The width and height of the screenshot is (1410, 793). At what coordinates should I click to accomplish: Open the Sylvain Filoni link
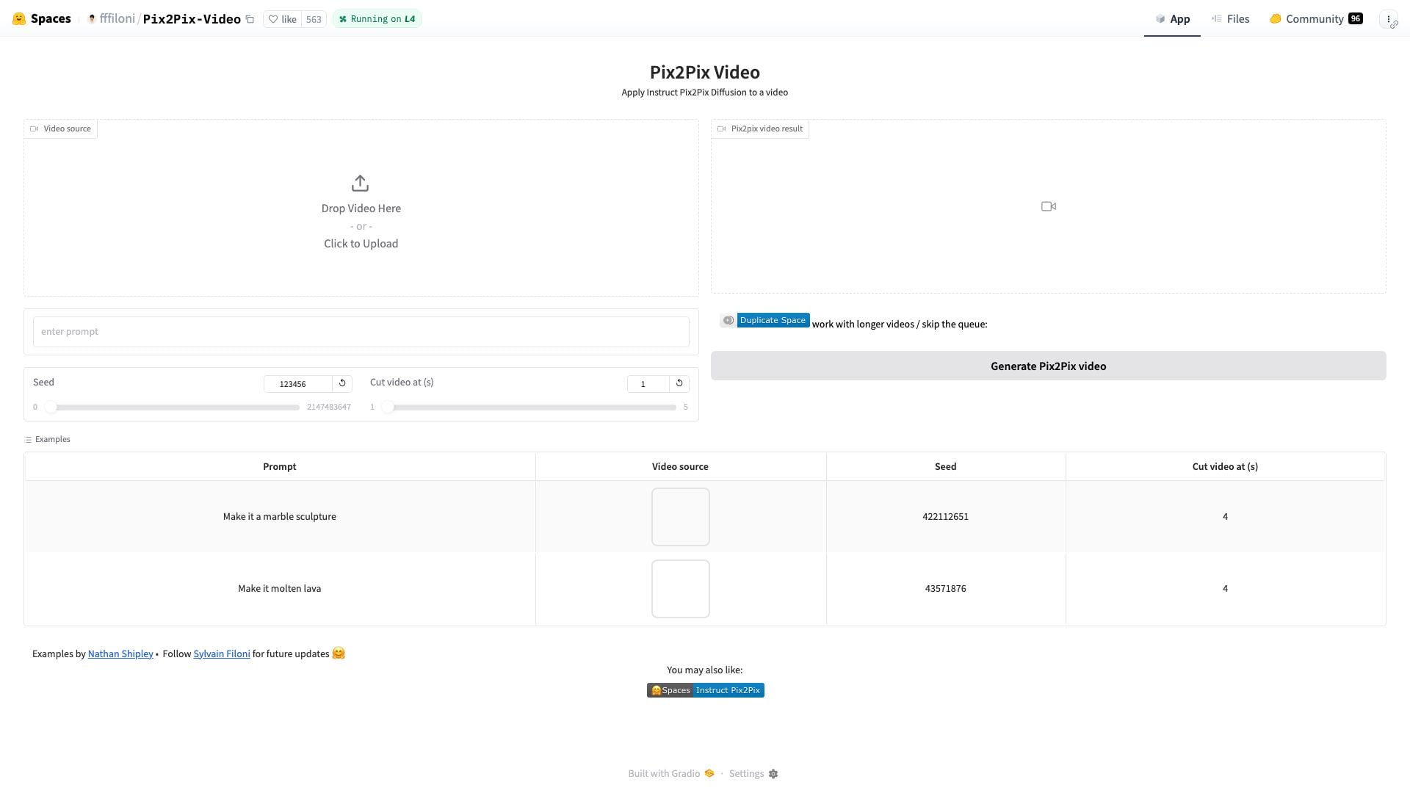[x=222, y=654]
